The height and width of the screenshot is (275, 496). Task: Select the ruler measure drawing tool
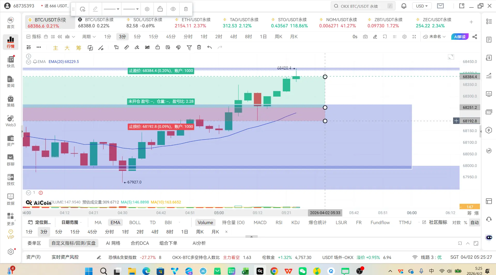point(127,47)
